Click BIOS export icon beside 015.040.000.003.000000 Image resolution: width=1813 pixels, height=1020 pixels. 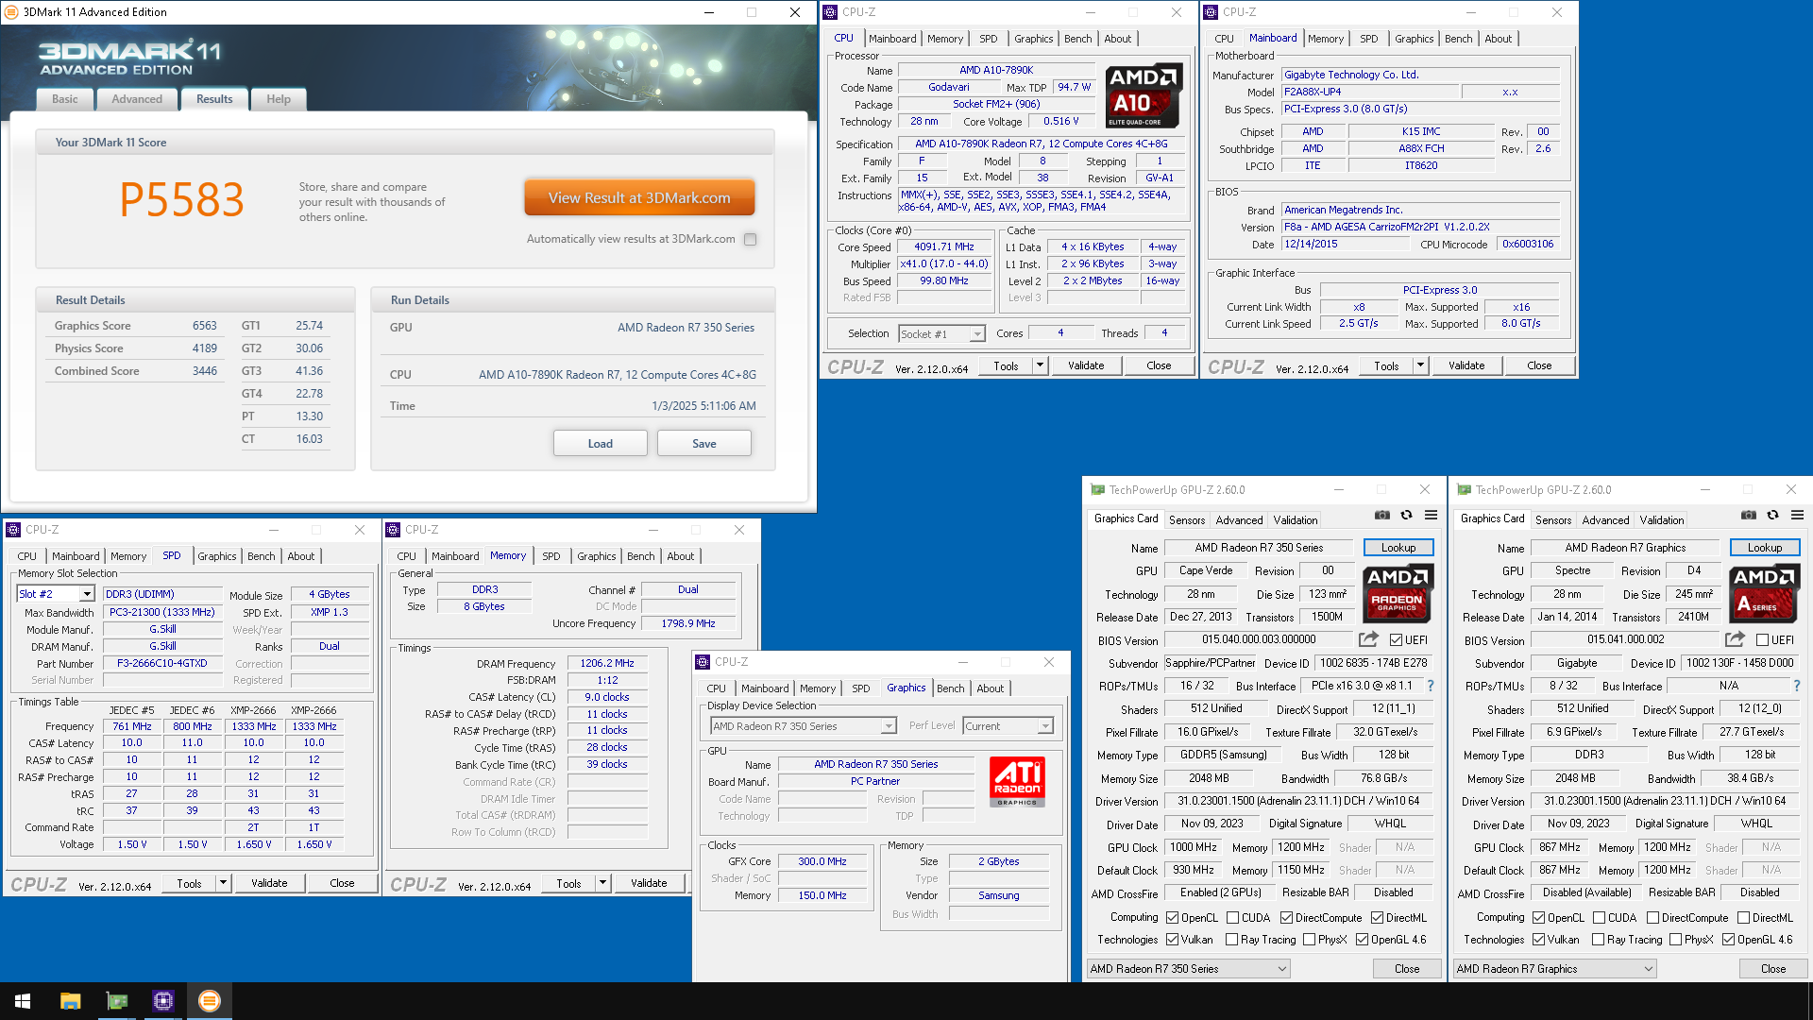[1368, 639]
